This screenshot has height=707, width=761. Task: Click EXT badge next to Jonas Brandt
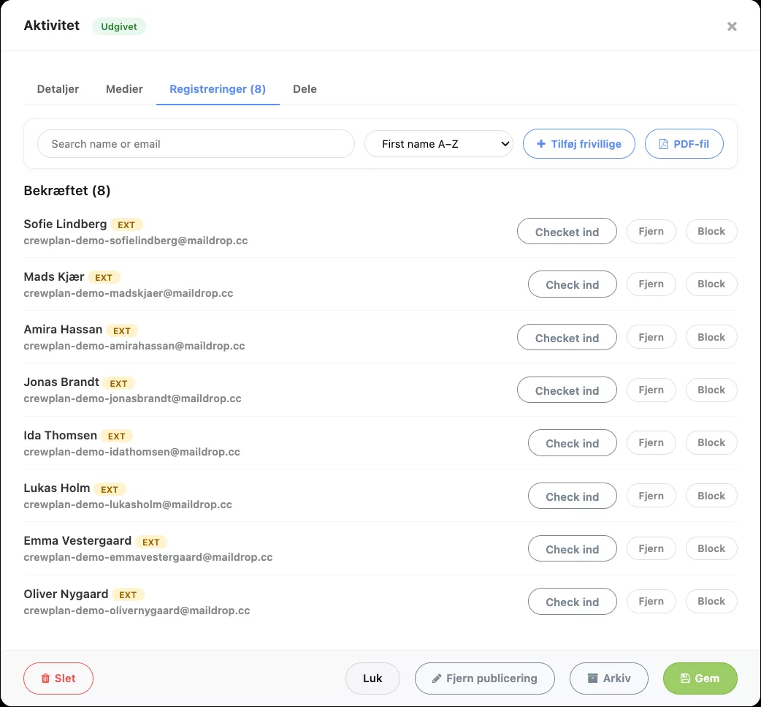(x=118, y=383)
